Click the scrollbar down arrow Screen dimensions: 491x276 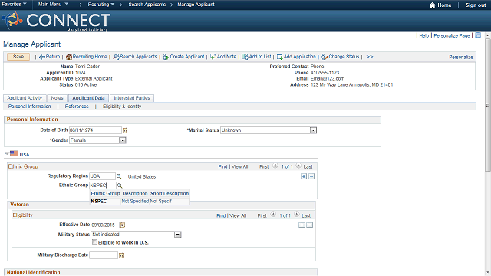488,273
